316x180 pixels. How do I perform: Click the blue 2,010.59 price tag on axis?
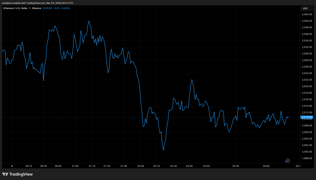click(x=306, y=117)
